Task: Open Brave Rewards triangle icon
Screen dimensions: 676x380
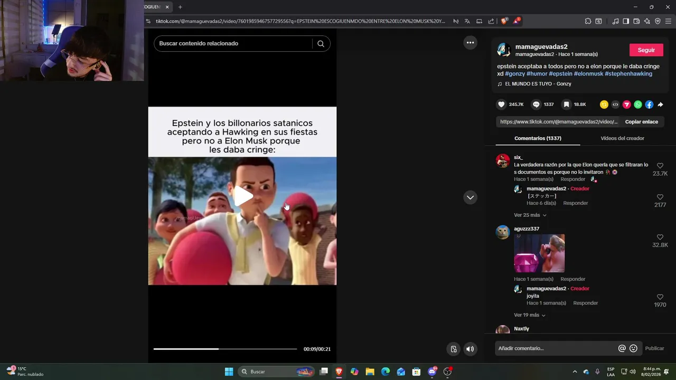Action: 517,21
